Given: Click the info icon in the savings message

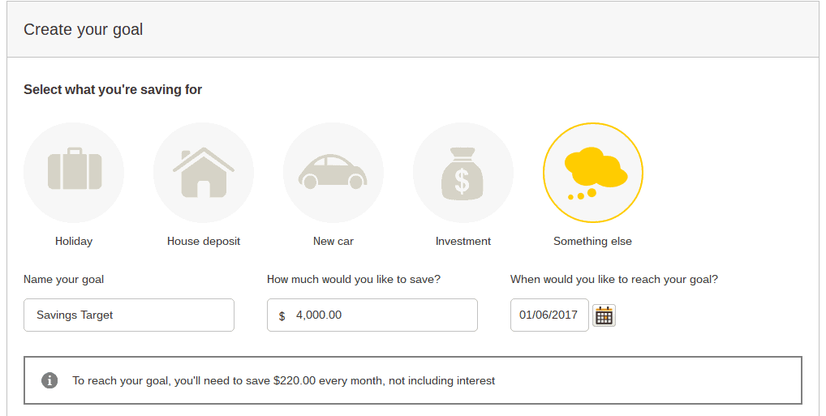Looking at the screenshot, I should click(x=49, y=380).
